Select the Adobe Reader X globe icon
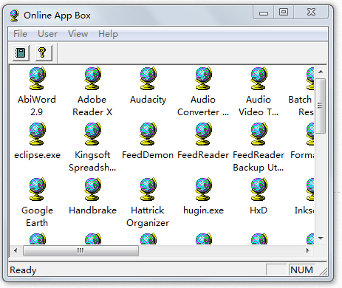 (x=92, y=78)
